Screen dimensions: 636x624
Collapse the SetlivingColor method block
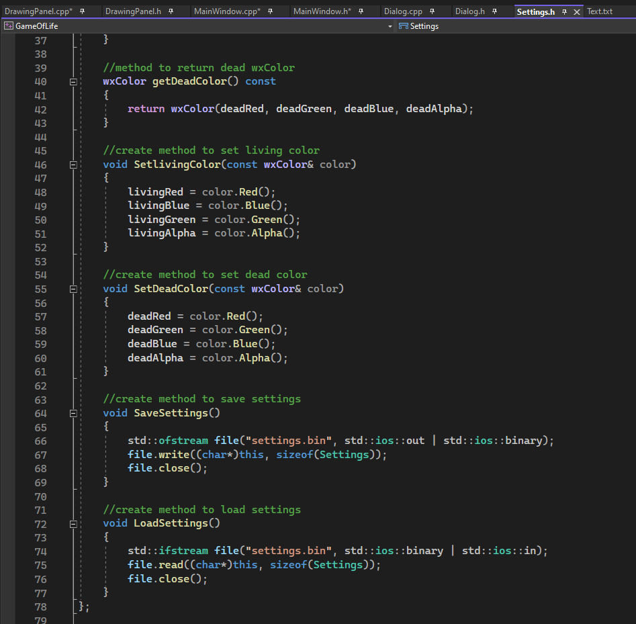73,165
